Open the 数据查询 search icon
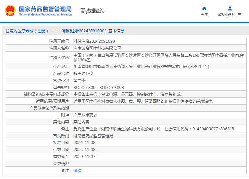Screen dimensions: 249x179 tap(84, 11)
